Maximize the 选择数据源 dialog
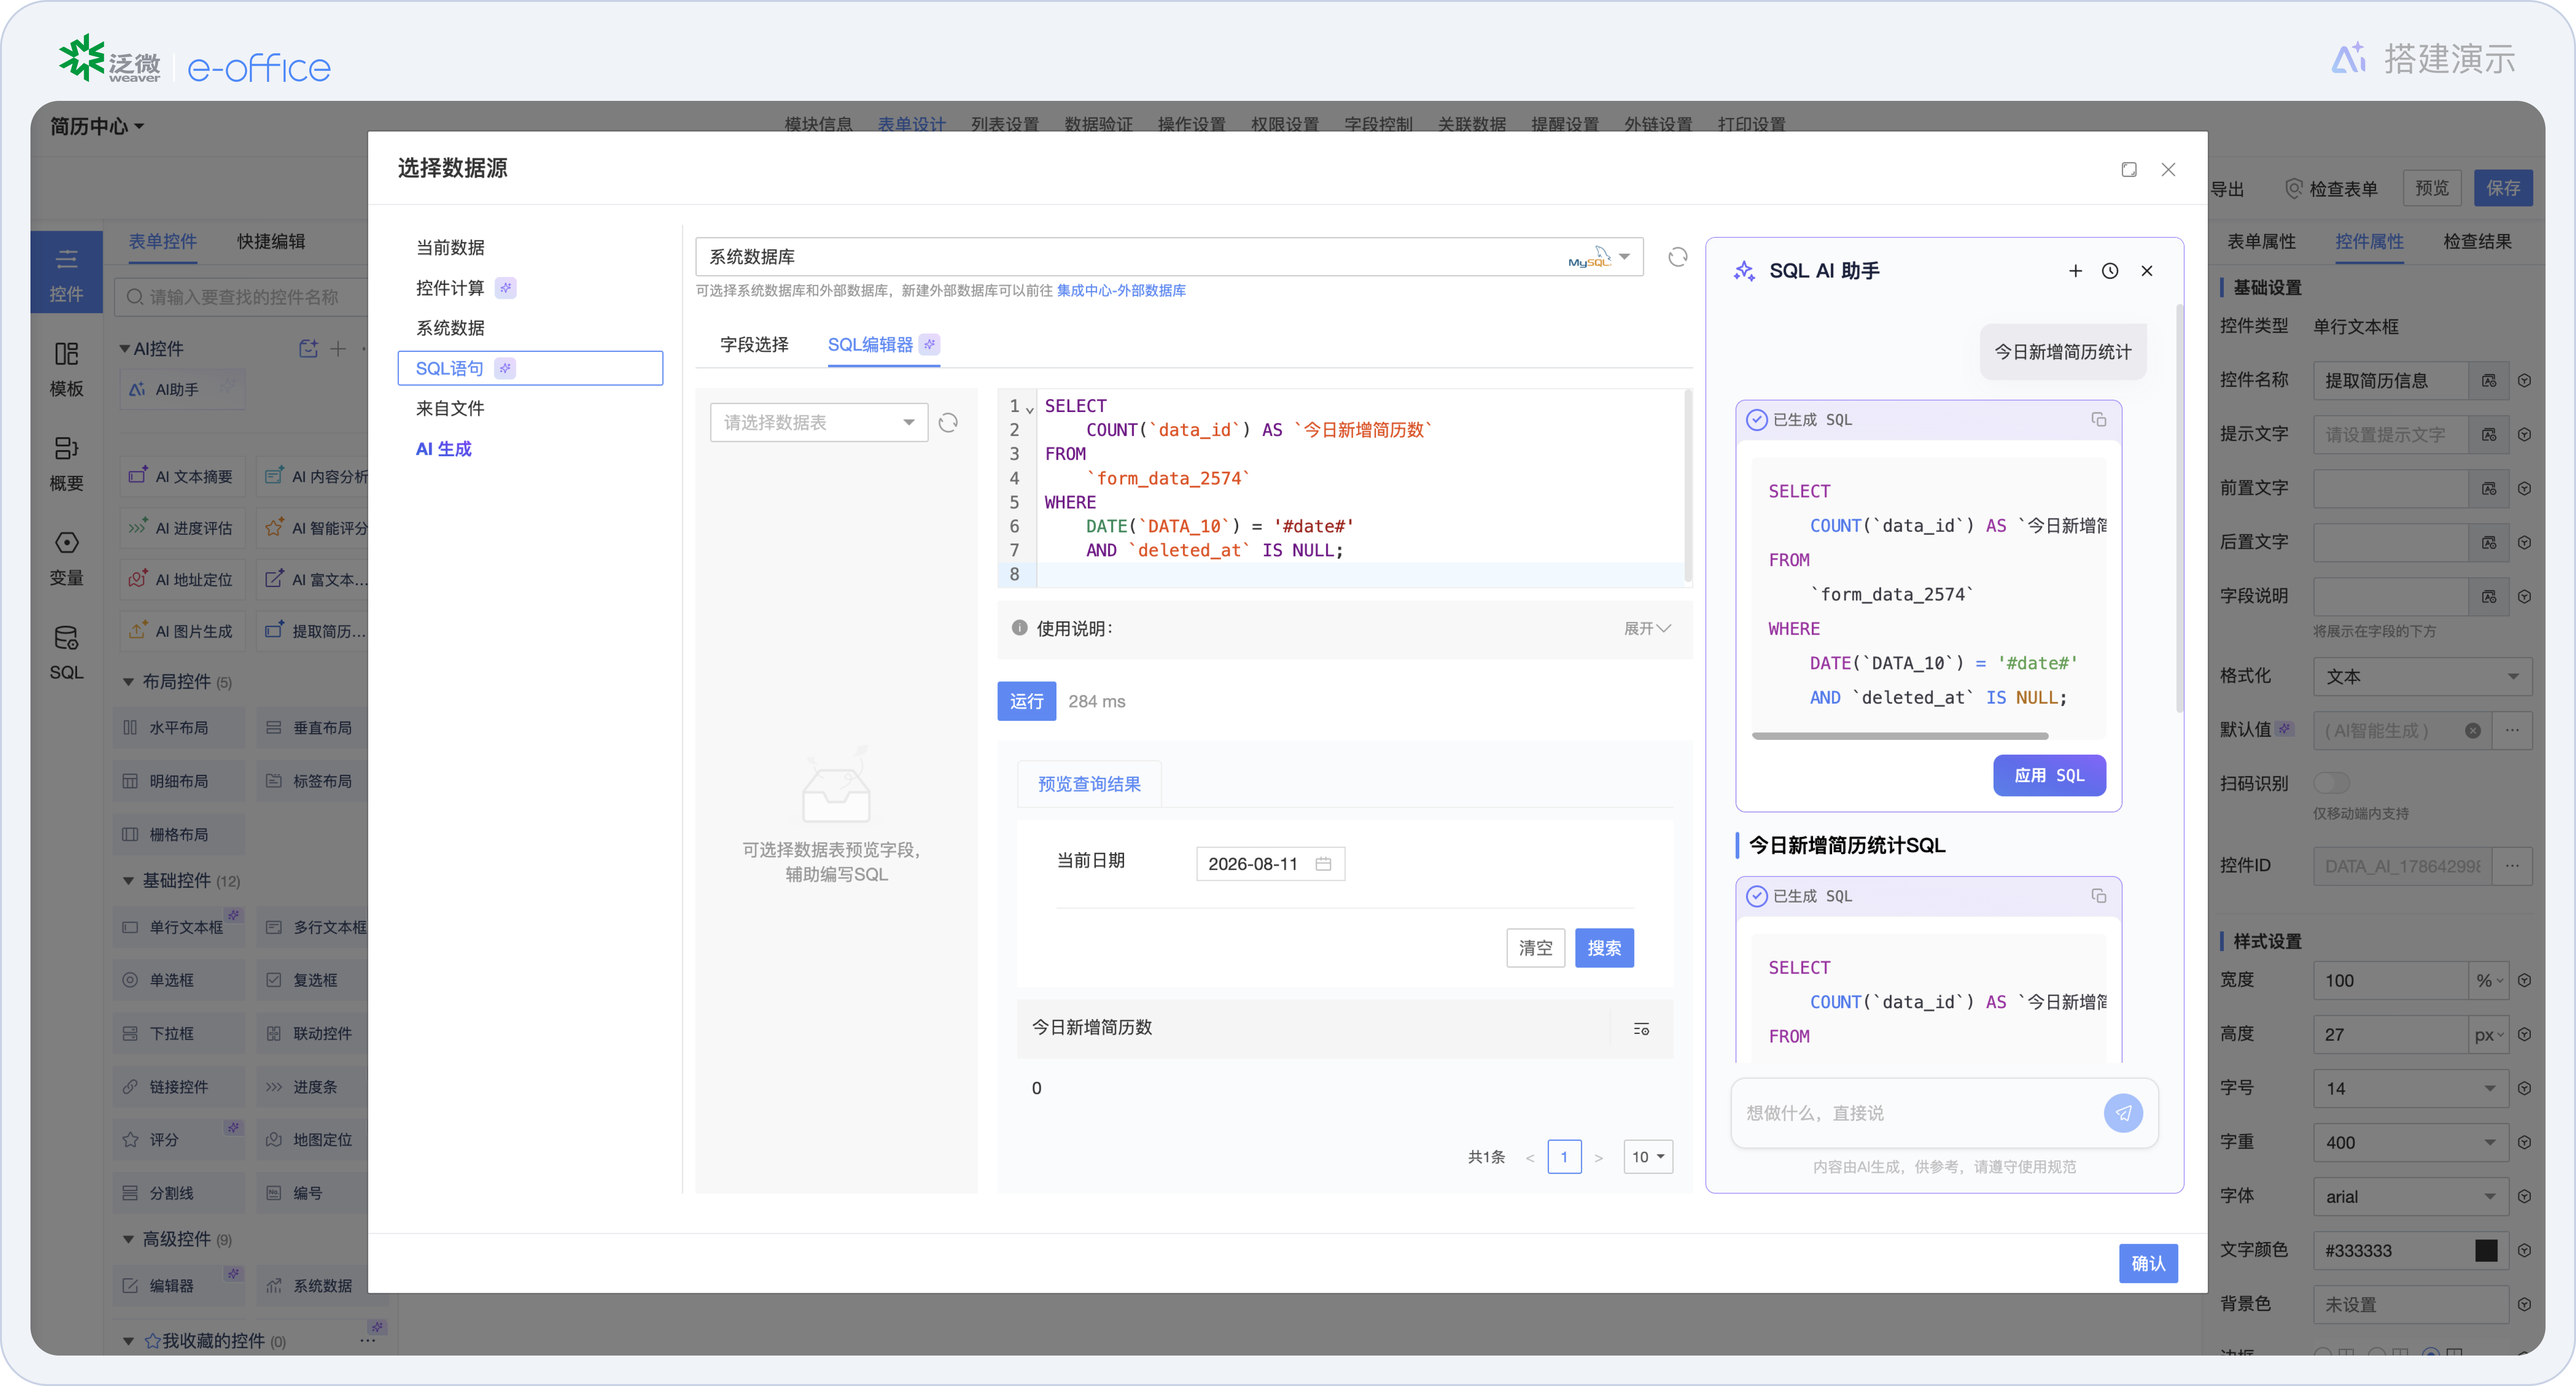 coord(2128,170)
